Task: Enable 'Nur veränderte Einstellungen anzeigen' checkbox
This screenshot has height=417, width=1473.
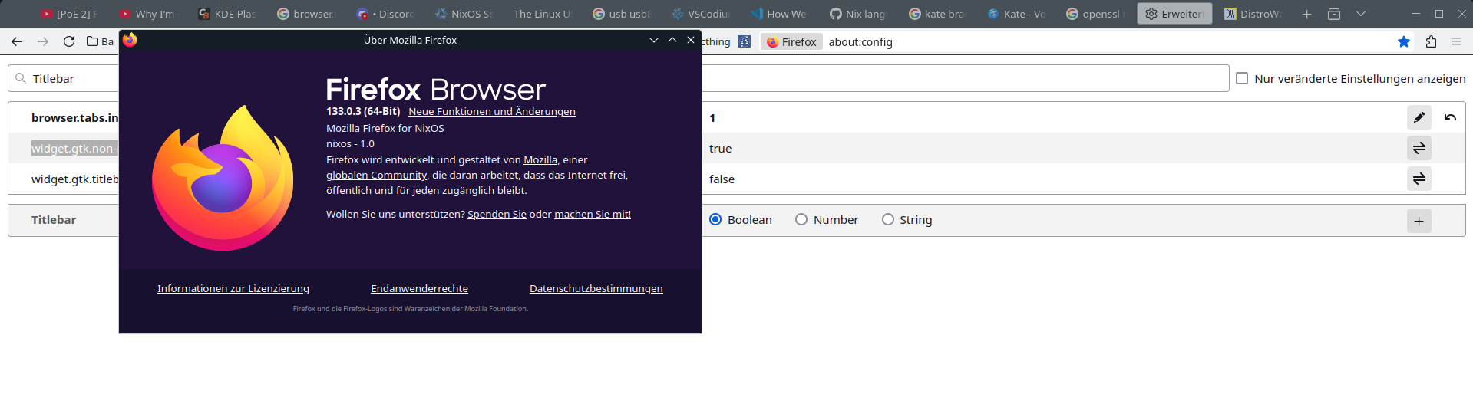Action: pos(1242,78)
